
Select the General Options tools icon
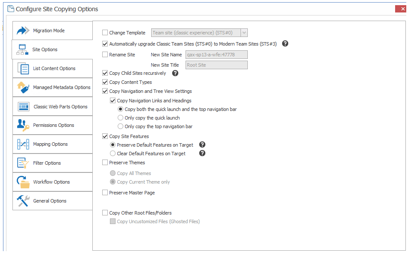coord(23,200)
